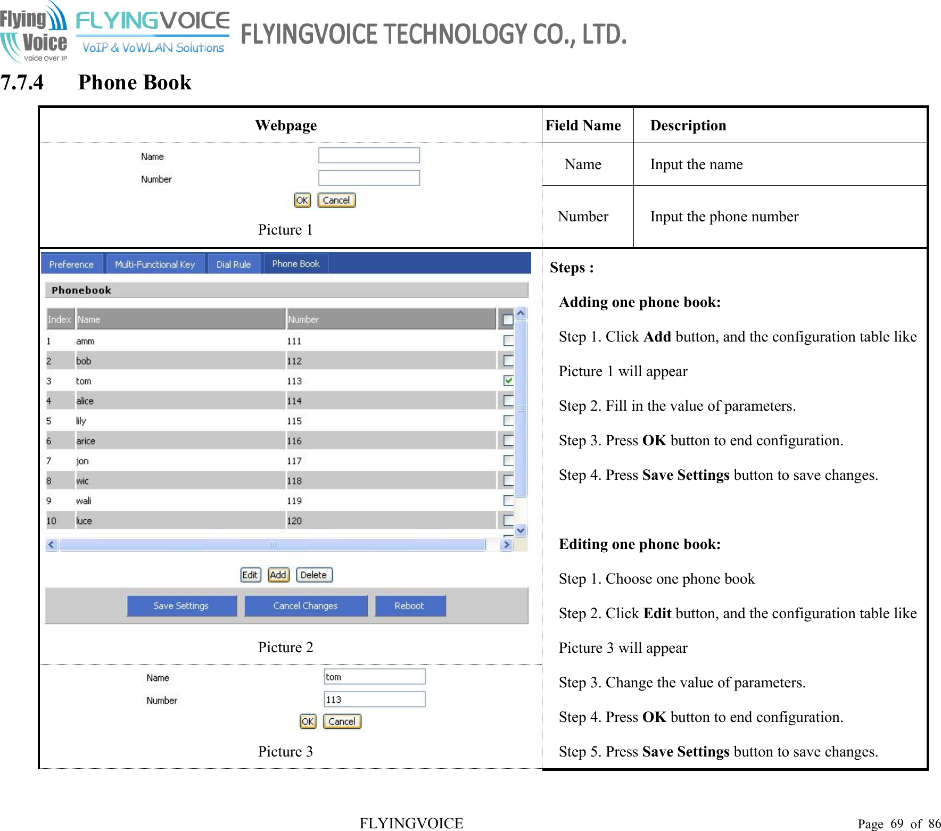The image size is (941, 831).
Task: Check the box for amm row
Action: [508, 340]
